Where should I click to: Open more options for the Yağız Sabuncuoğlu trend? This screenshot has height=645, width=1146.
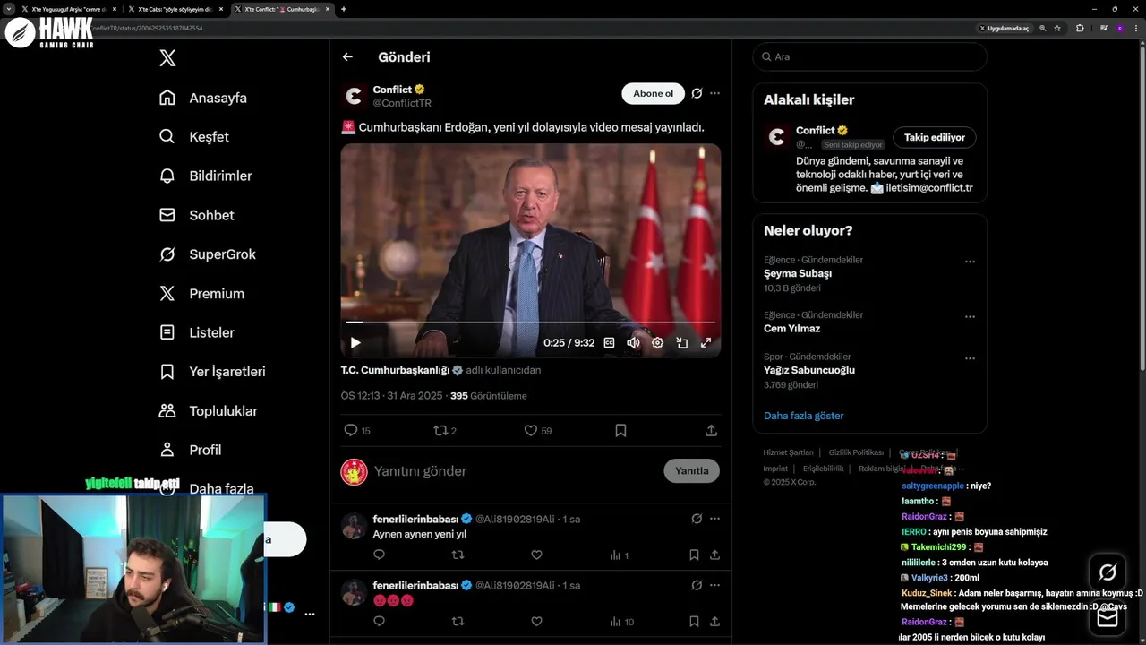click(970, 358)
